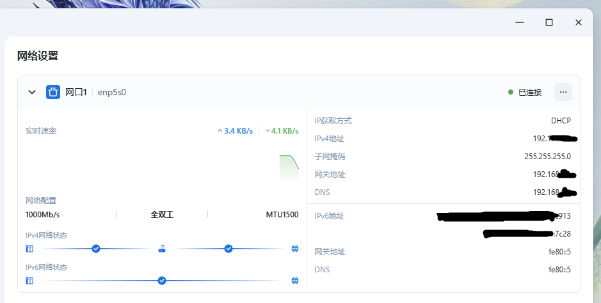Click the IPv6地址 label
The image size is (601, 303).
tap(329, 216)
